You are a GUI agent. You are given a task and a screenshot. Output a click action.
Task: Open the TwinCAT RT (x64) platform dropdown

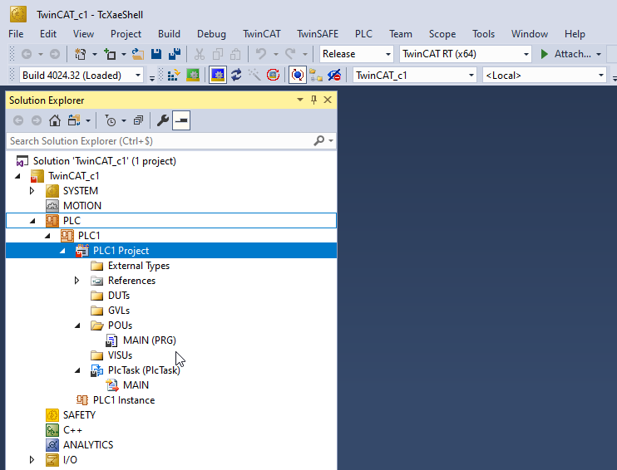pos(464,54)
